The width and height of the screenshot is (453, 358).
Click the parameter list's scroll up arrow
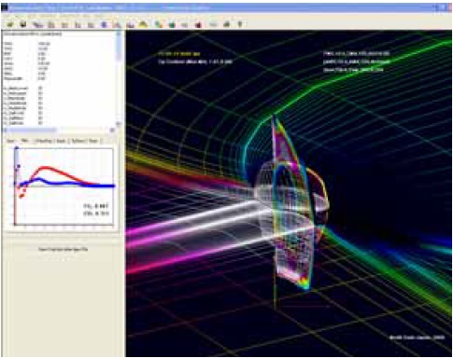click(119, 34)
